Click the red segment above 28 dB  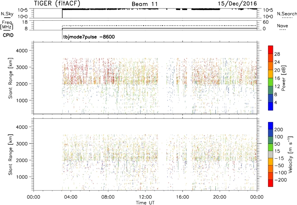tap(271, 50)
